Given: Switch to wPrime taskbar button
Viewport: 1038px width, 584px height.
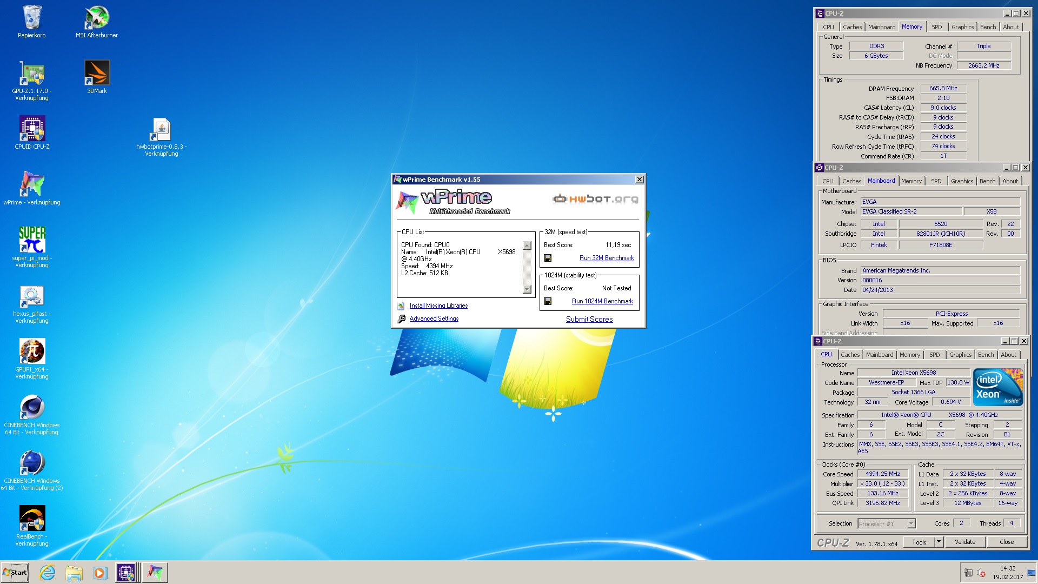Looking at the screenshot, I should pos(155,573).
